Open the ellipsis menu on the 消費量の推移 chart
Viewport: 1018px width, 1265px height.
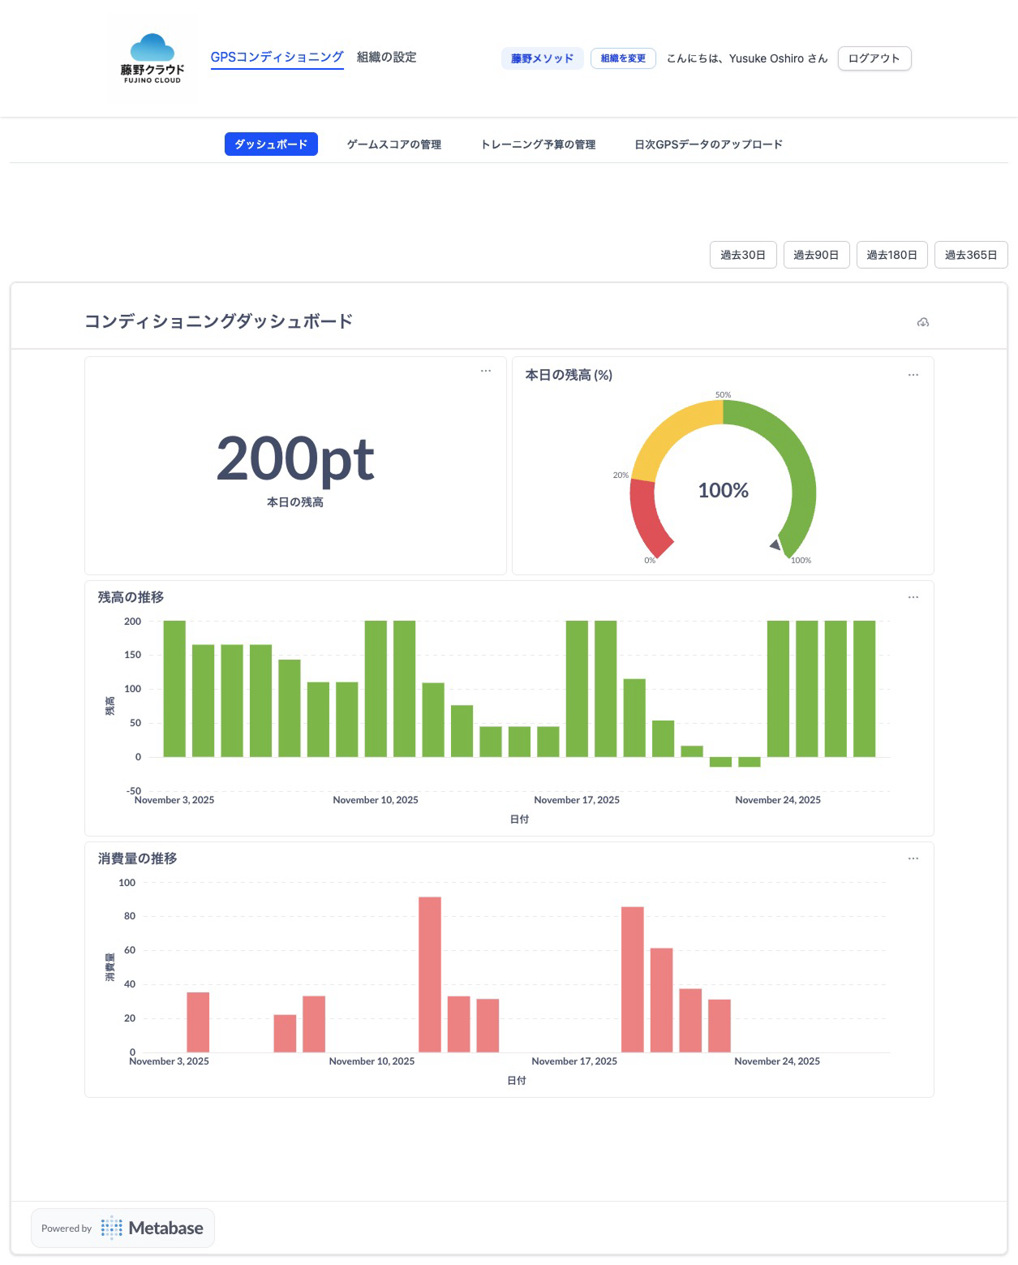[x=913, y=858]
